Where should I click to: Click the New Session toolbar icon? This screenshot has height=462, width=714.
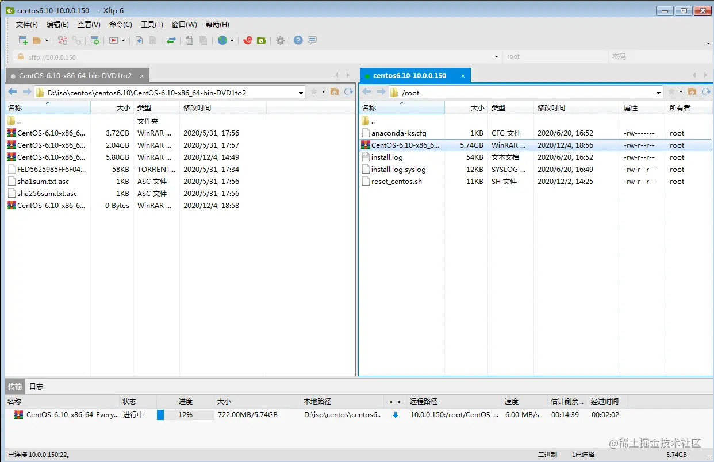point(23,40)
